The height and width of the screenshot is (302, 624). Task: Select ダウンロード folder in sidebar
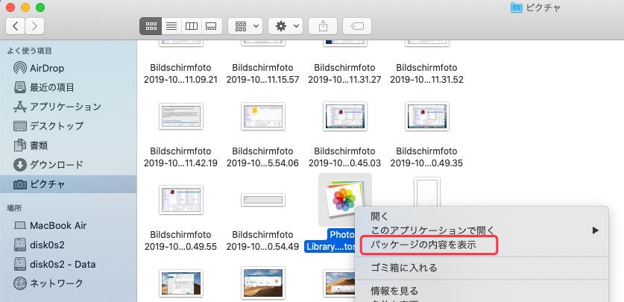tap(56, 165)
